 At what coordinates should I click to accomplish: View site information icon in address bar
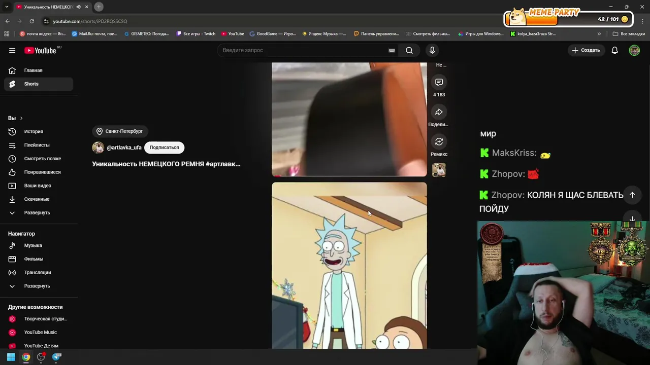coord(46,21)
